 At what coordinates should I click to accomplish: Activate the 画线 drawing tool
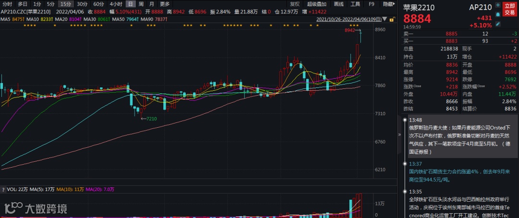(339, 4)
